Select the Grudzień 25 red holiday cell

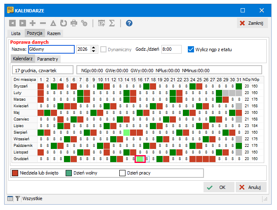pos(199,159)
